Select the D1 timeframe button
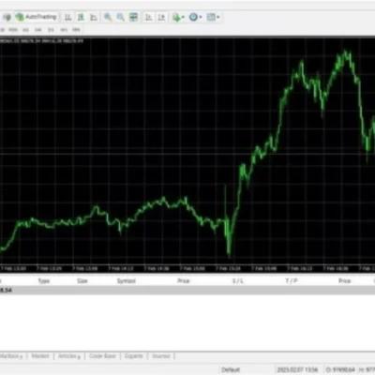Viewport: 375px width, 375px height. coord(51,30)
